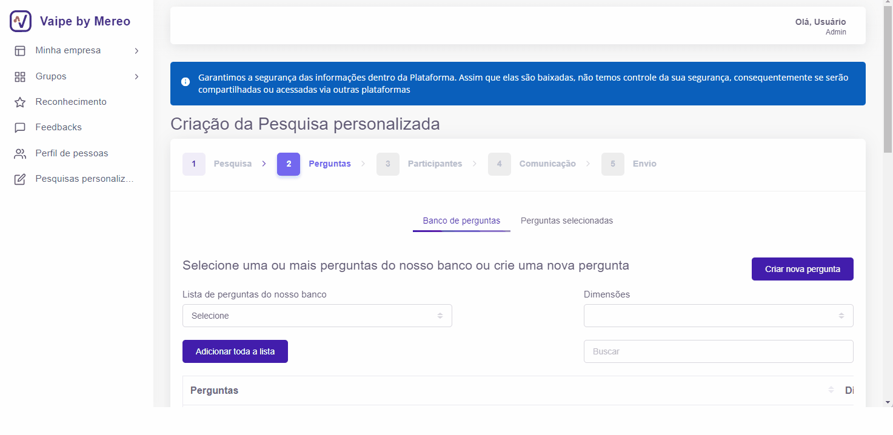Open Feedbacks via its chat bubble icon
This screenshot has height=435, width=893.
[20, 127]
